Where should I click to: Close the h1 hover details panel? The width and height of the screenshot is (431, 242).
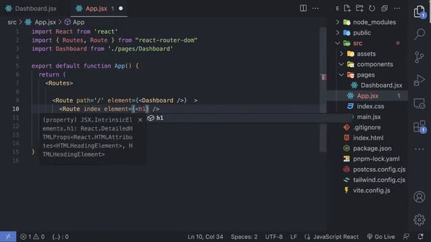point(140,120)
